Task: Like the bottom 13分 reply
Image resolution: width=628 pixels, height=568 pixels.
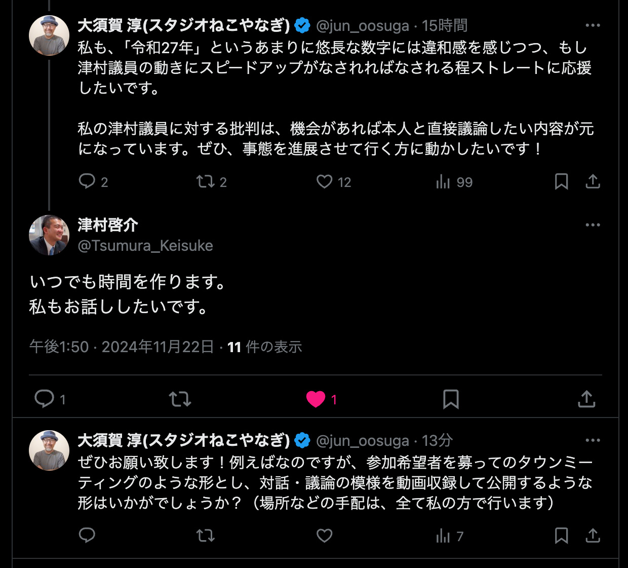Action: tap(324, 536)
